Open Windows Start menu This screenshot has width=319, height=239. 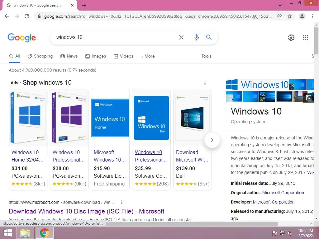[8, 233]
